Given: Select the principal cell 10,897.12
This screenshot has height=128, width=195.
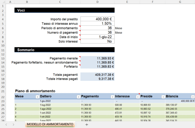Looking at the screenshot, I should [152, 113].
